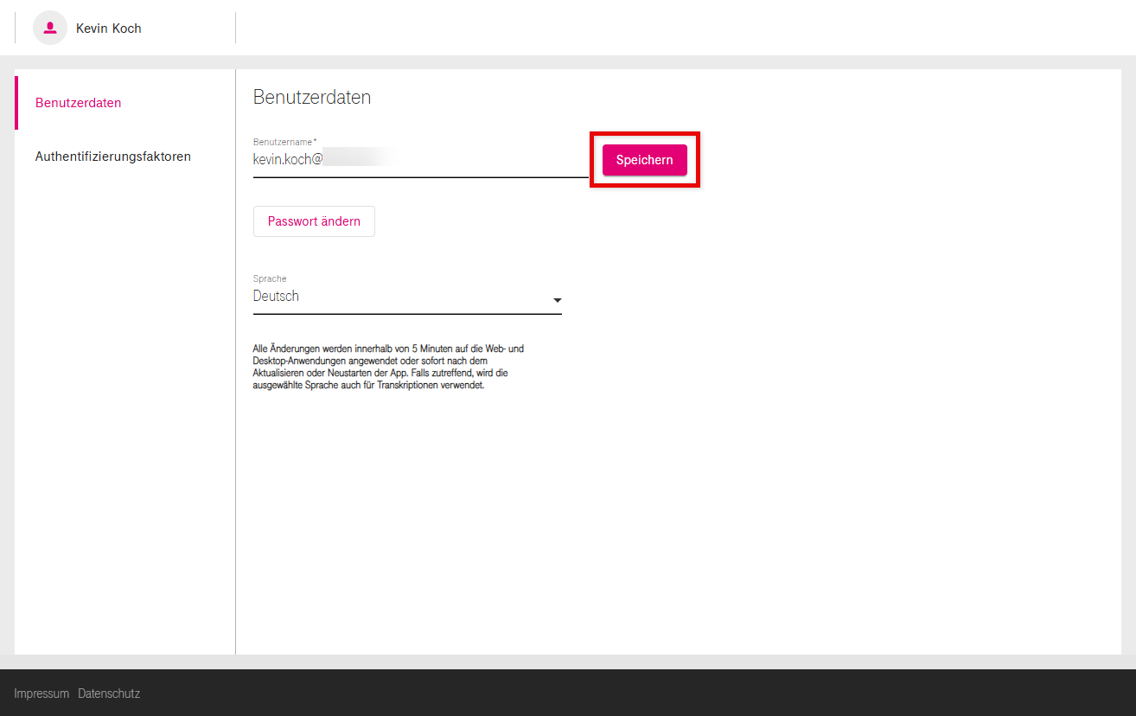Open the Benutzerdaten sidebar section
This screenshot has width=1136, height=716.
[x=79, y=103]
